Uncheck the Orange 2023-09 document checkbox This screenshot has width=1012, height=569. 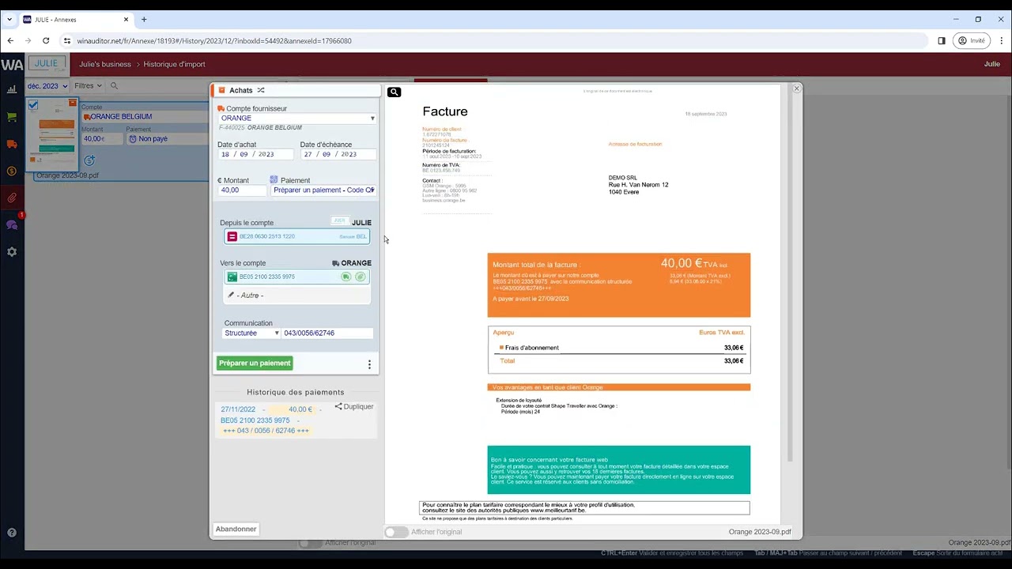click(x=33, y=104)
